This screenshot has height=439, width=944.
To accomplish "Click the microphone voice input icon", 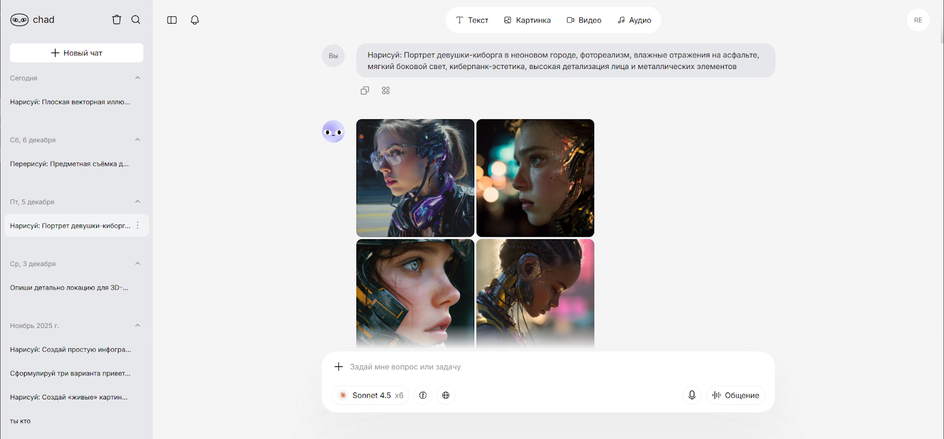I will [x=691, y=395].
